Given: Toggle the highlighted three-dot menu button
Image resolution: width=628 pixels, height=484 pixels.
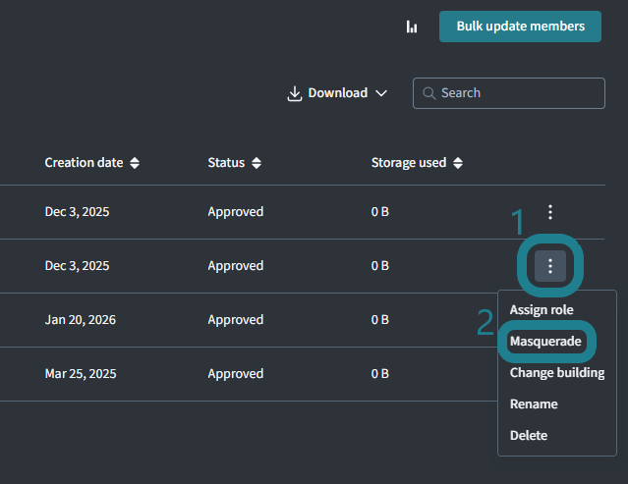Looking at the screenshot, I should click(x=550, y=266).
